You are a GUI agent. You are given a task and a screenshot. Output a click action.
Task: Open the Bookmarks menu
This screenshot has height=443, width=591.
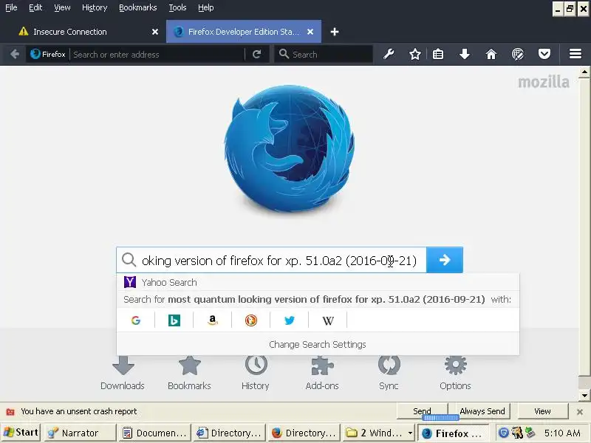pyautogui.click(x=138, y=7)
